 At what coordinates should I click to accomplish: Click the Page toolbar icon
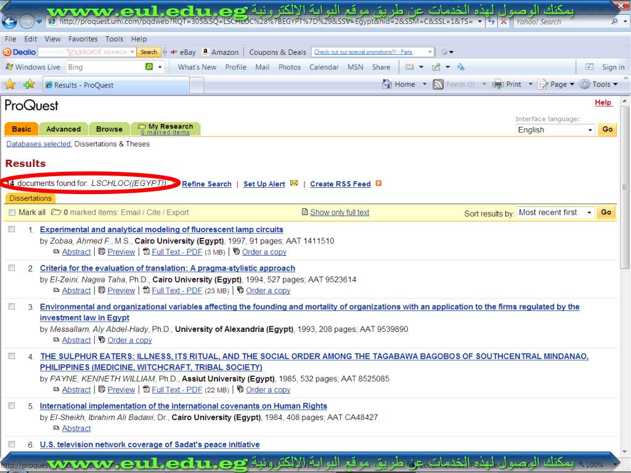(543, 84)
